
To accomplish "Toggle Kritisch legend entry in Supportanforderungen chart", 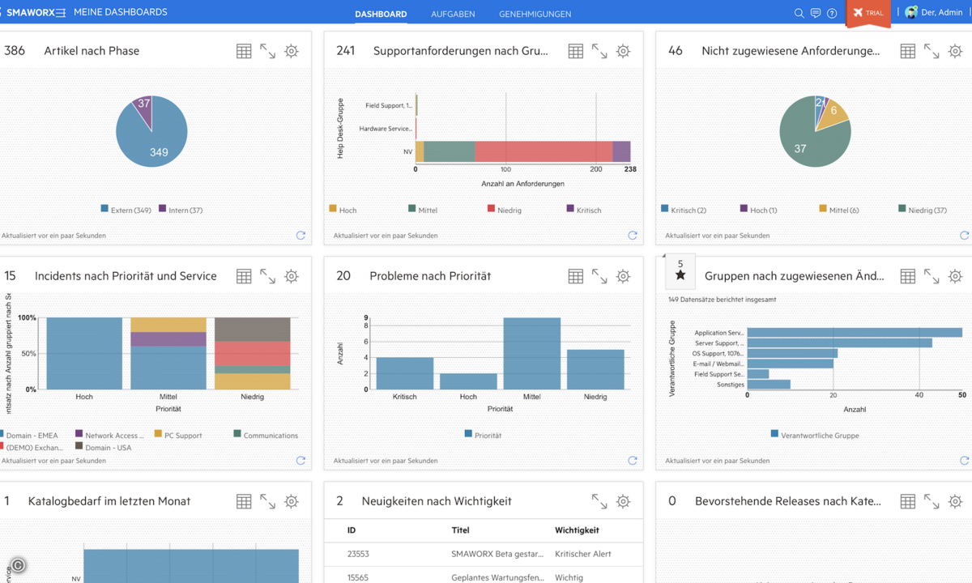I will 584,210.
